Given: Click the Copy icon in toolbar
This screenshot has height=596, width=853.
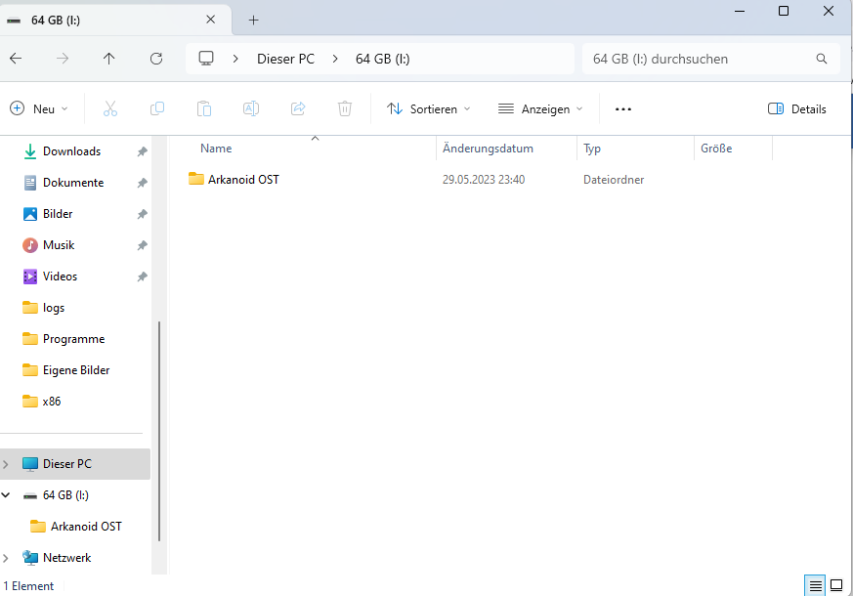Looking at the screenshot, I should tap(157, 108).
